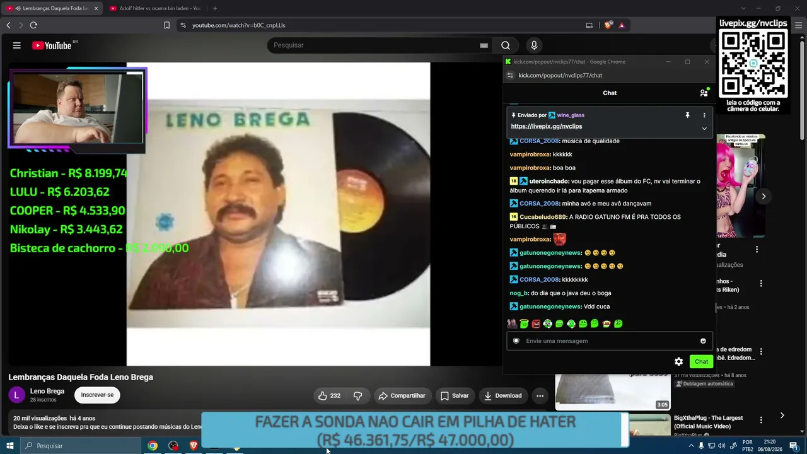Open options for wine_glass pinned message
The width and height of the screenshot is (807, 454).
point(704,115)
